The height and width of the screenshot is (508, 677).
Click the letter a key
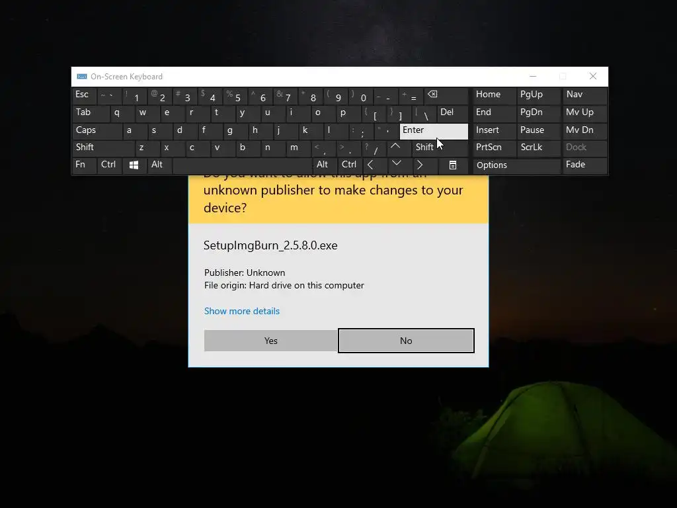(x=134, y=130)
